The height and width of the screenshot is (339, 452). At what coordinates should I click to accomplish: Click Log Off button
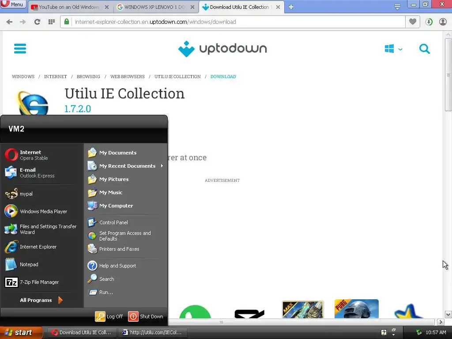coord(109,316)
